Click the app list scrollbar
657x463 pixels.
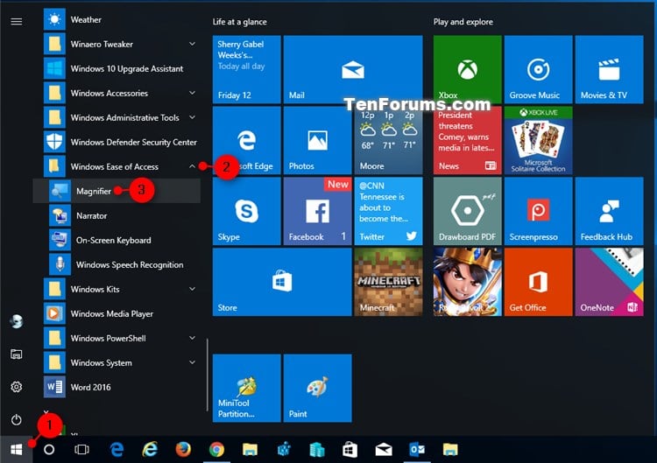point(208,375)
